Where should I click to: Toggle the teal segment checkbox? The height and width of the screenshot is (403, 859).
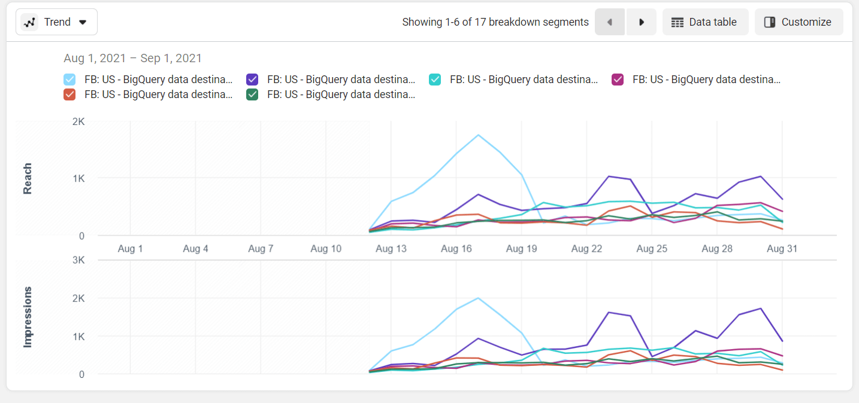(x=435, y=79)
